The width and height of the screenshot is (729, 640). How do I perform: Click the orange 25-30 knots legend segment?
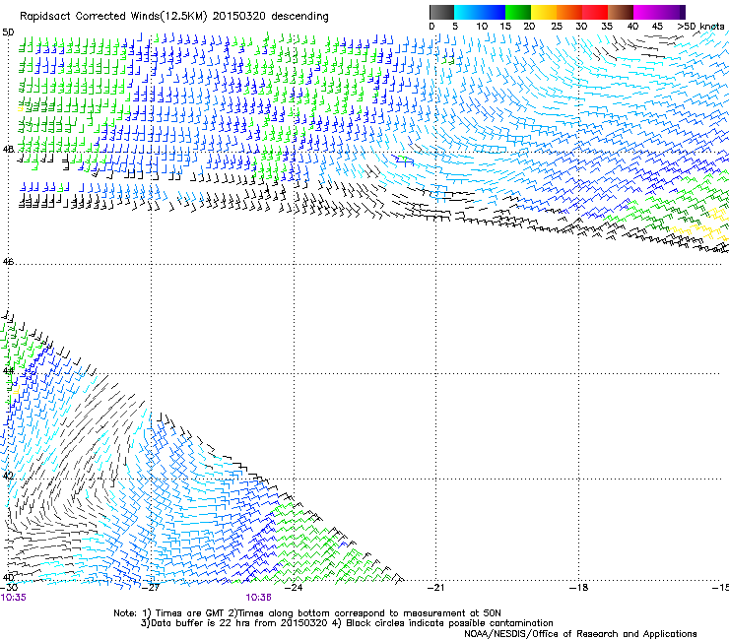click(x=569, y=12)
